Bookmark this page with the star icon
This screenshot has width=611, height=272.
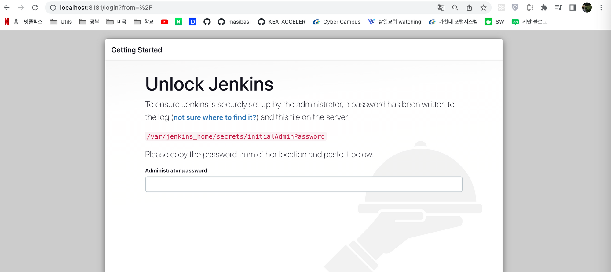click(x=483, y=8)
